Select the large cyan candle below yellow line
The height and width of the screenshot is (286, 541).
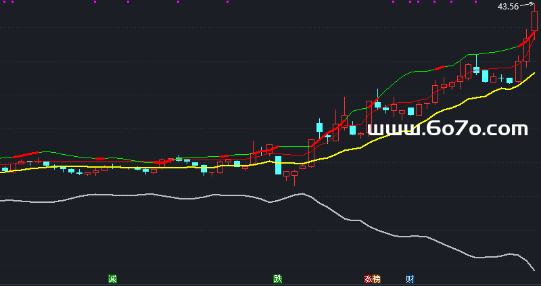tap(278, 165)
